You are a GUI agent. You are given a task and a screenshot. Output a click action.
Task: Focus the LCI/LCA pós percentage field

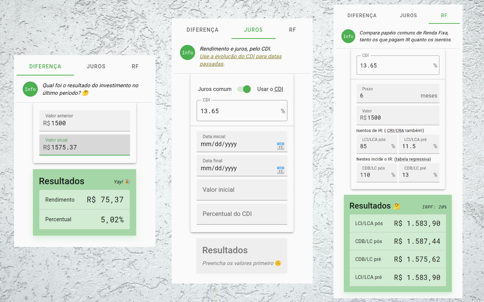coord(377,144)
